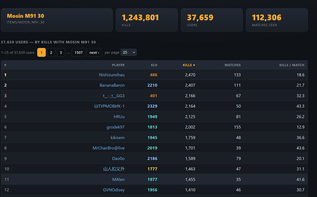
Task: Sort table by MATCHES column header
Action: coord(232,65)
